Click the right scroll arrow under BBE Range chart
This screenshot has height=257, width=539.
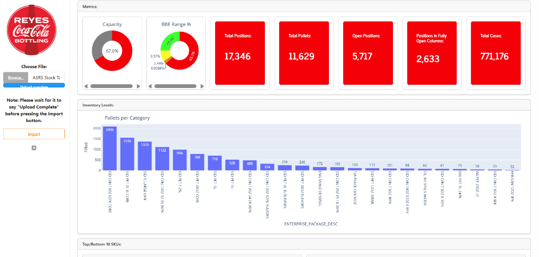point(203,86)
